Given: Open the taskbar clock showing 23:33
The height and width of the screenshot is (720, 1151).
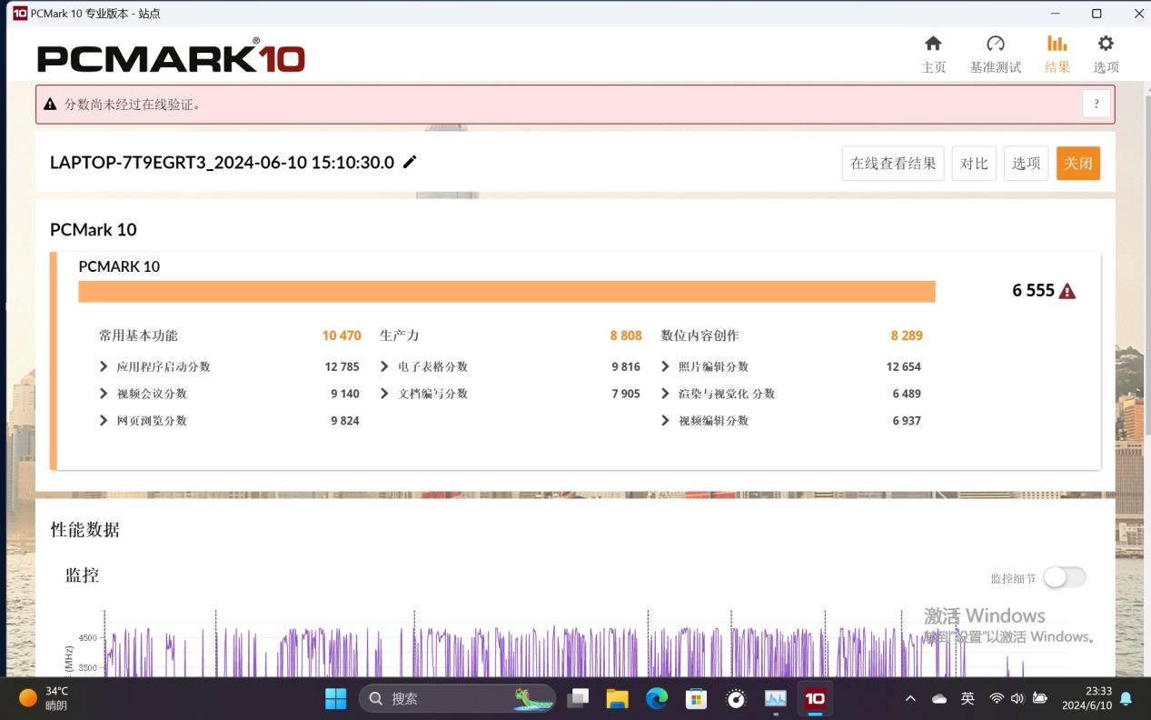Looking at the screenshot, I should click(1086, 698).
